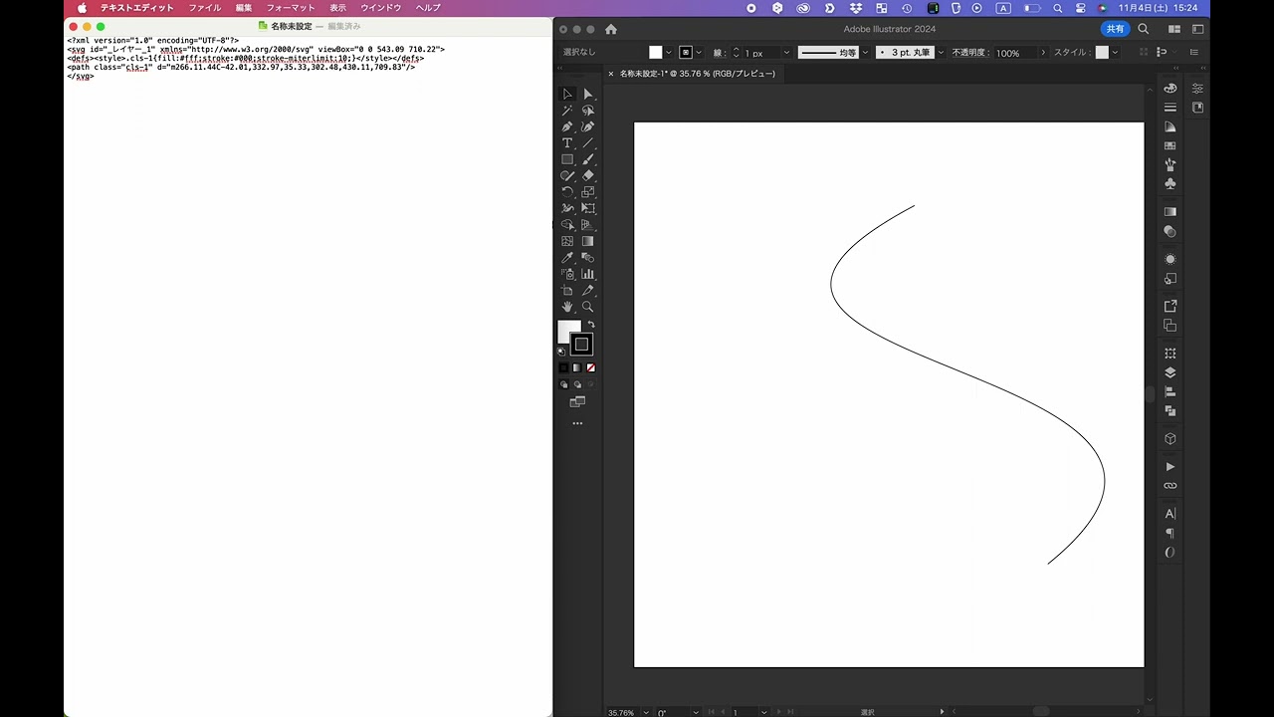Click the 不透明度 opacity link
This screenshot has height=717, width=1274.
pos(970,53)
